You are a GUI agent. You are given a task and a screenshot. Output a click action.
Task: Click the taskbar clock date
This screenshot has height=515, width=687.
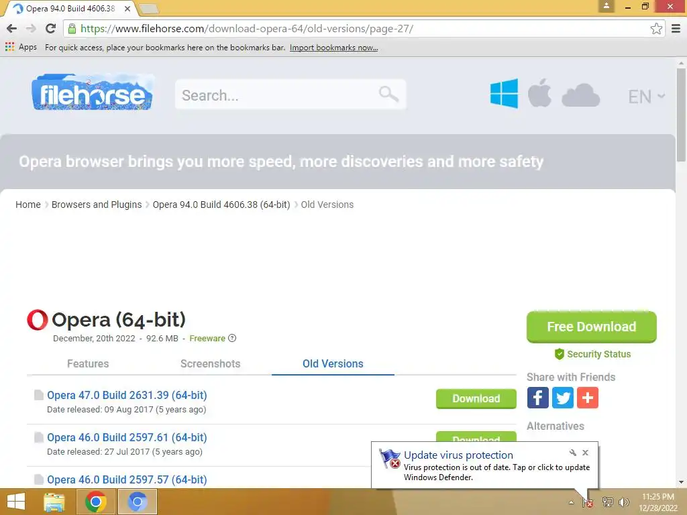(x=657, y=502)
